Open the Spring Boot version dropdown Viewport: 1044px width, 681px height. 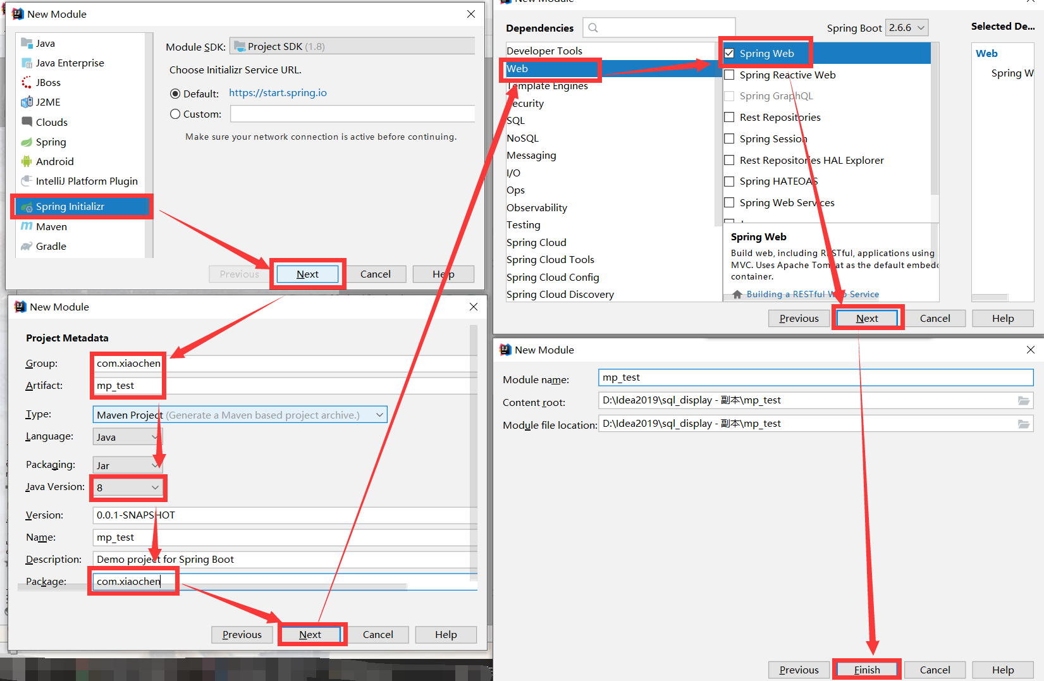click(907, 27)
